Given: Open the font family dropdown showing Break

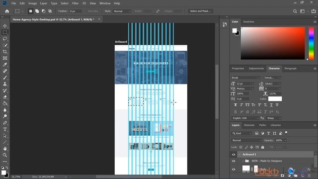Looking at the screenshot, I should pos(245,78).
